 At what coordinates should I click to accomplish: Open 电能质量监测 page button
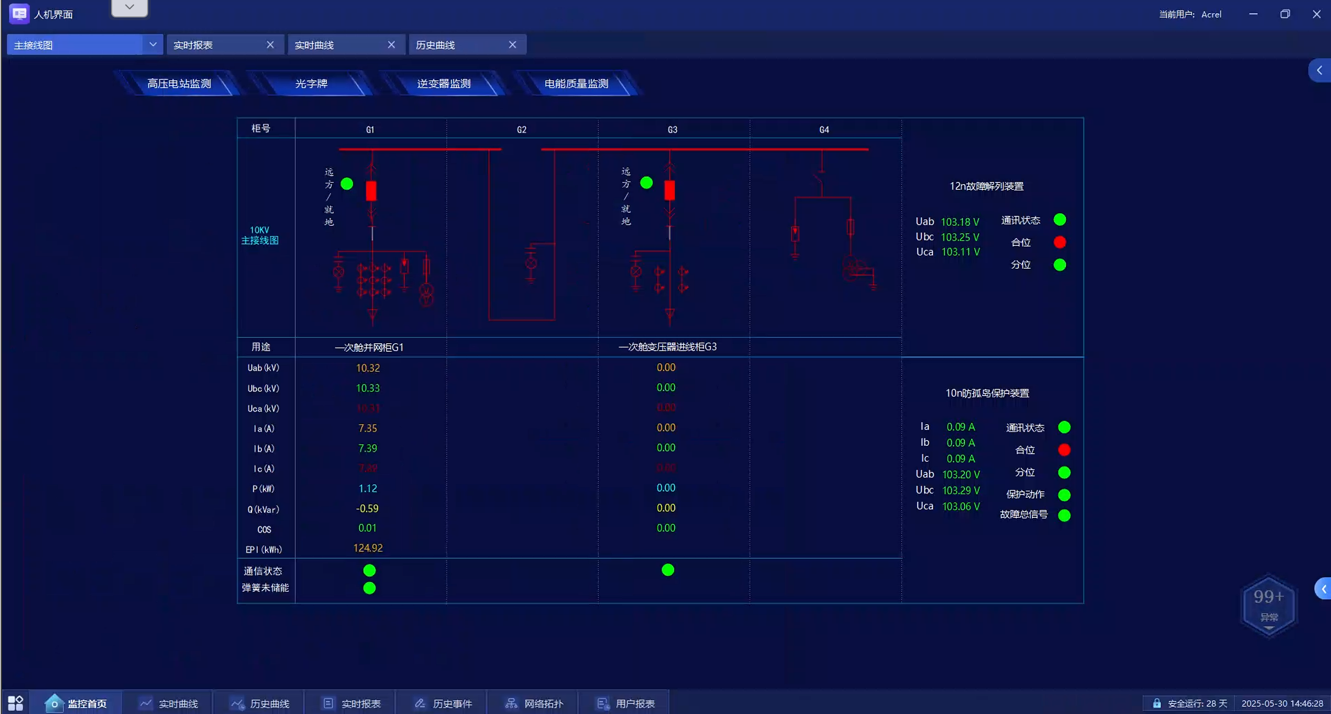point(576,84)
